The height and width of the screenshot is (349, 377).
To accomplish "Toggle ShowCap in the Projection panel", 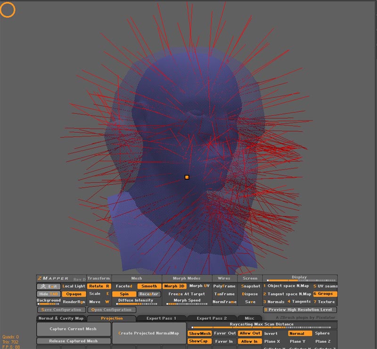I will pos(200,341).
